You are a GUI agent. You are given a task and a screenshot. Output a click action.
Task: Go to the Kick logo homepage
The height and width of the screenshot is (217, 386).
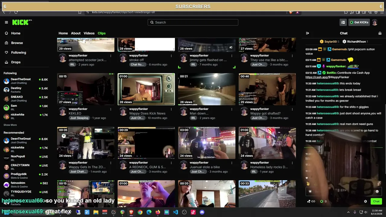[22, 22]
